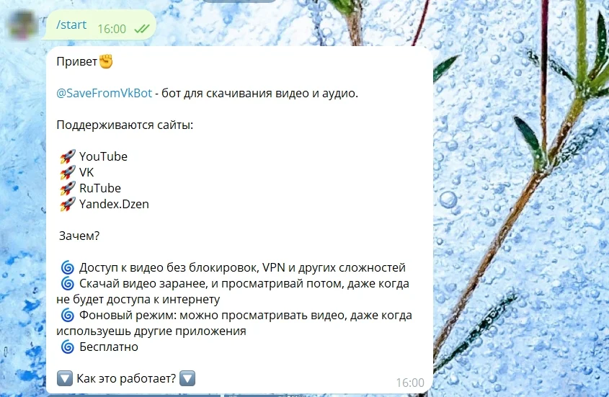This screenshot has height=397, width=609.
Task: Open the blurred user avatar
Action: pyautogui.click(x=22, y=25)
